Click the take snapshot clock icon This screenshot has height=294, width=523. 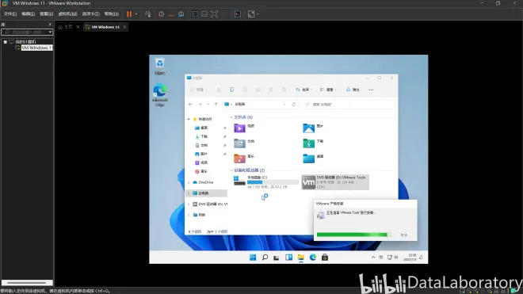[x=161, y=14]
